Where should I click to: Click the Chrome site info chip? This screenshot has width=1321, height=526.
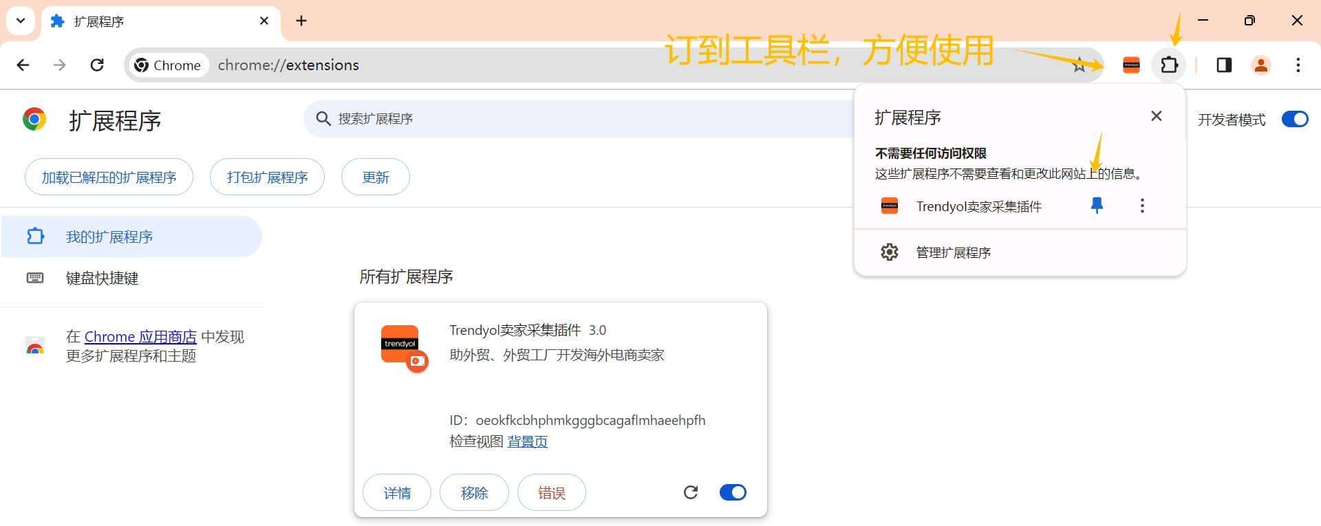click(168, 65)
